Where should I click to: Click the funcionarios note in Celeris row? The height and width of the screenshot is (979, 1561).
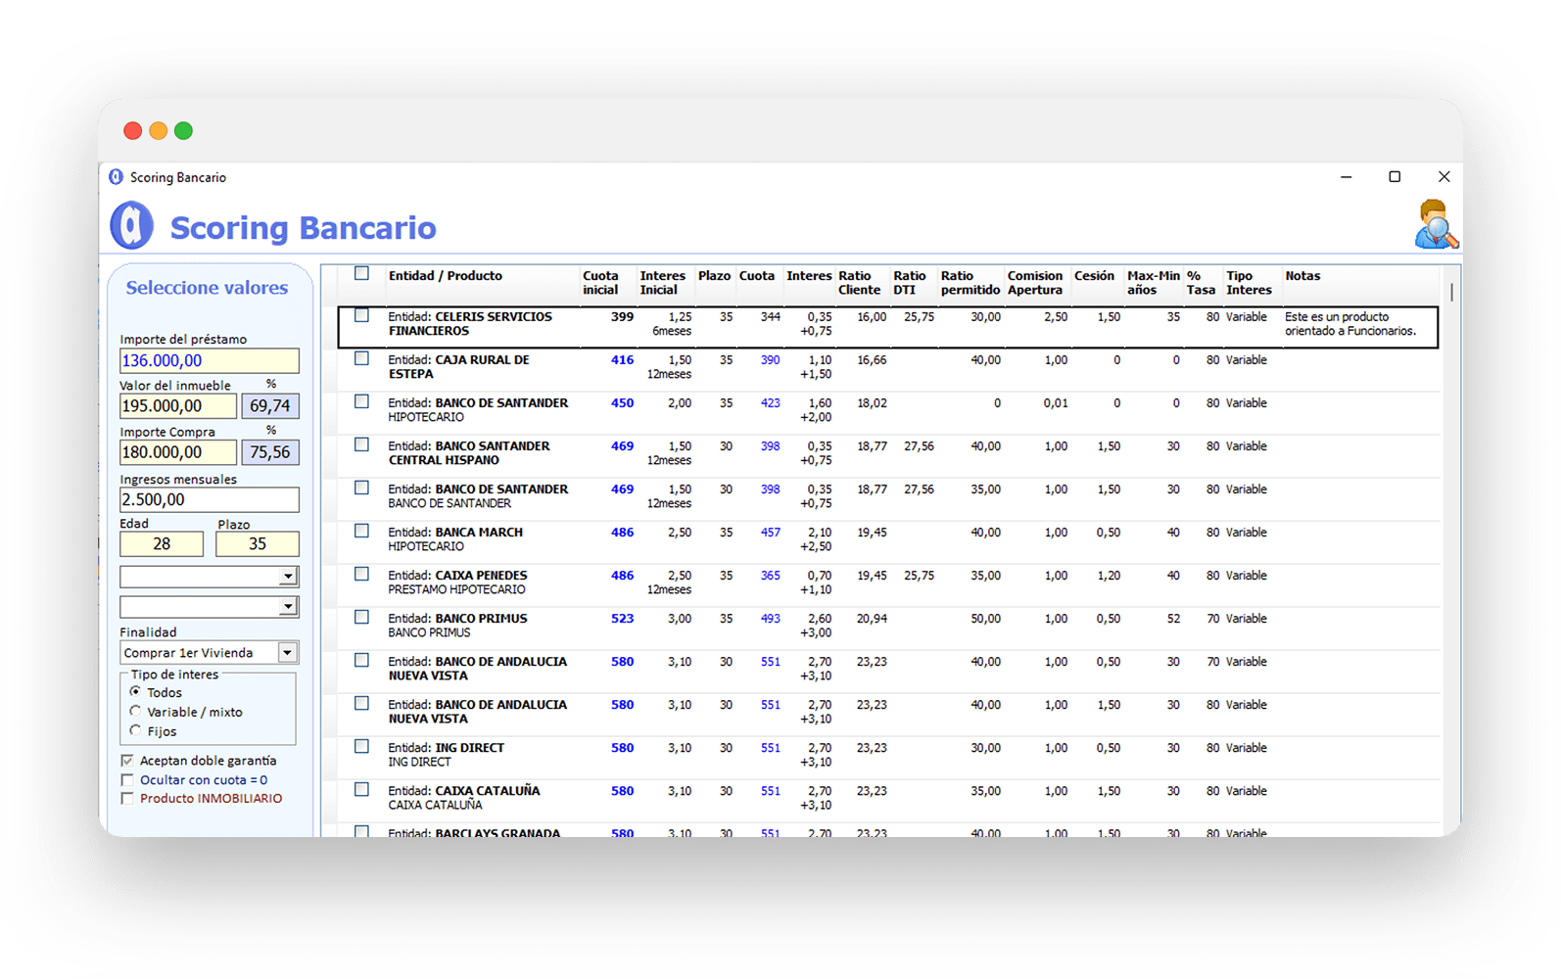1350,324
